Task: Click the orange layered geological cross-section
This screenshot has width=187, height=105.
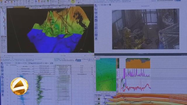Action: pos(151,99)
